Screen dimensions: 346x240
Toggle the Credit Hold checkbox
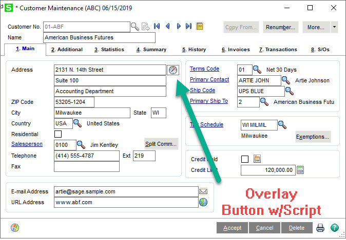tap(245, 159)
